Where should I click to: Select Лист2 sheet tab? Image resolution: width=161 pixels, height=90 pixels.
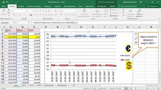tap(24, 85)
